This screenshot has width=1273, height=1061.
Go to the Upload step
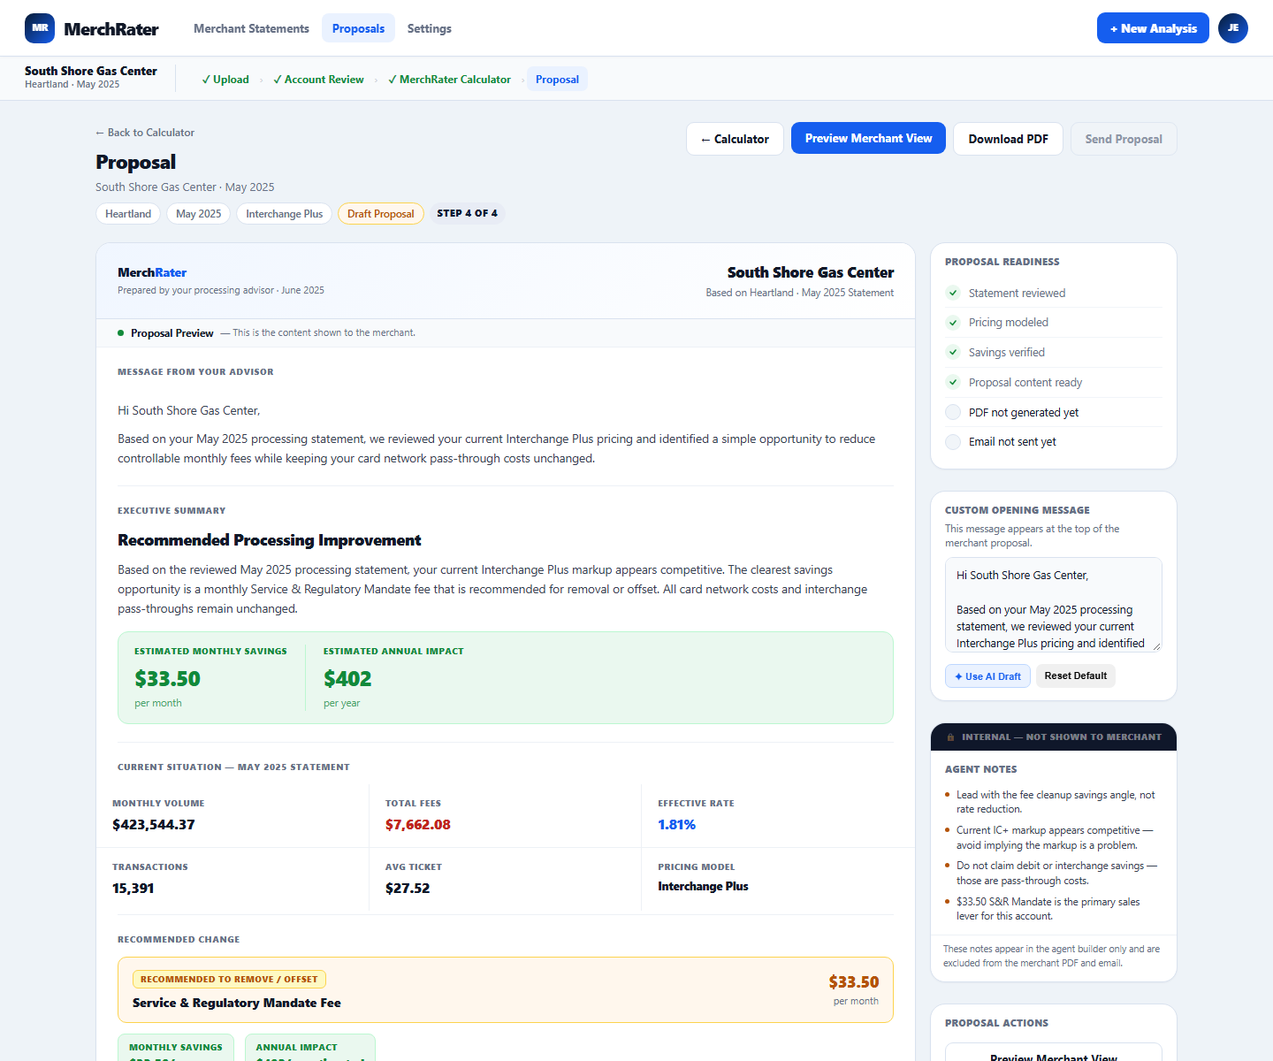[x=225, y=80]
